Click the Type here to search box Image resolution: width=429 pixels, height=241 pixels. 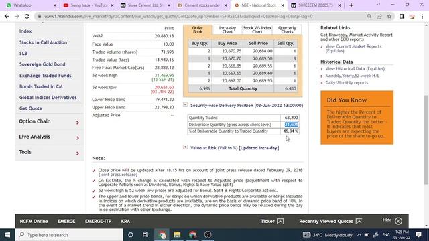[69, 235]
